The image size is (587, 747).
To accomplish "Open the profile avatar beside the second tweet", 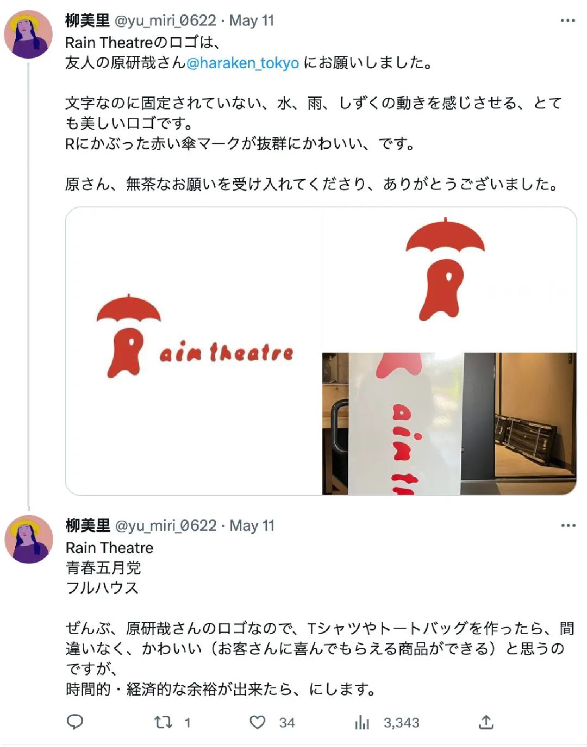I will (x=28, y=539).
